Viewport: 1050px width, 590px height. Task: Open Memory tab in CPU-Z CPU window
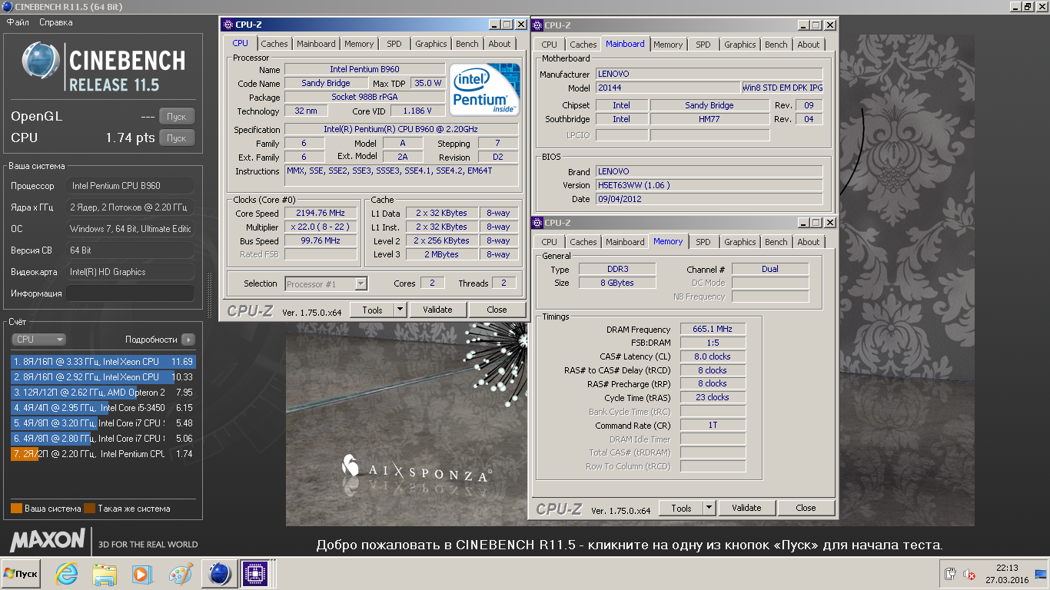359,44
